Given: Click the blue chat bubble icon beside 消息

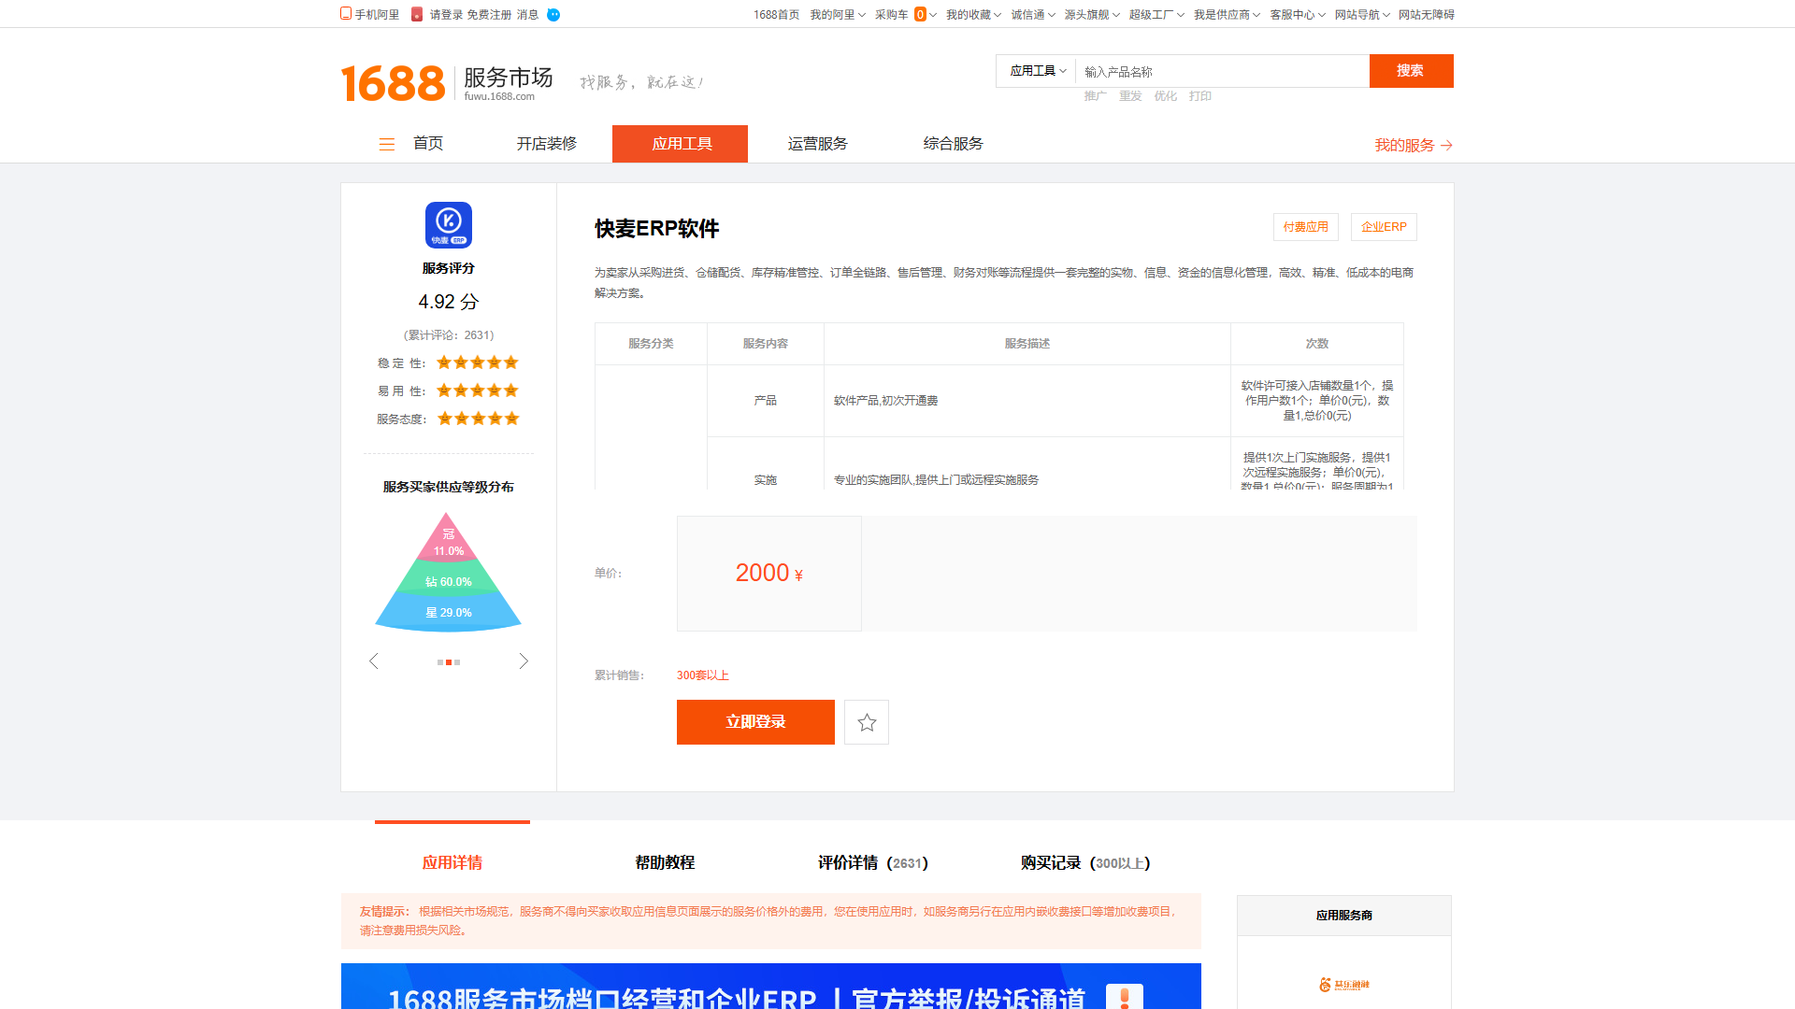Looking at the screenshot, I should pos(553,15).
